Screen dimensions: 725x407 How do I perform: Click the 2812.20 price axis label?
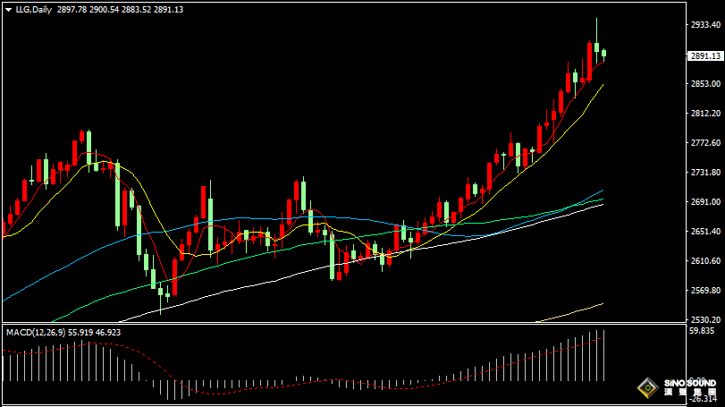pyautogui.click(x=705, y=114)
